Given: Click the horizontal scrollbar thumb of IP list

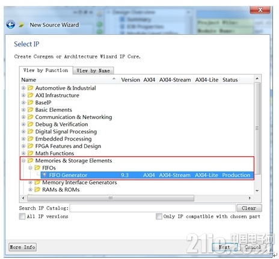Looking at the screenshot, I should [x=111, y=198].
